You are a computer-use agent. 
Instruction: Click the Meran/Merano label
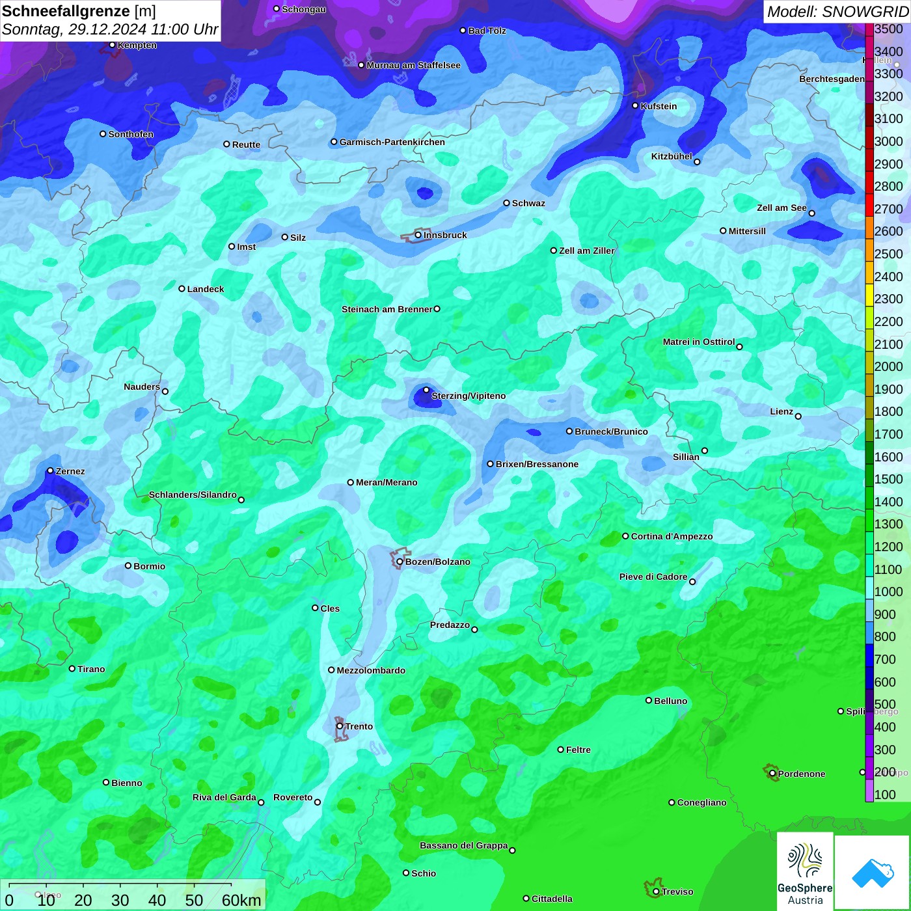(x=387, y=482)
